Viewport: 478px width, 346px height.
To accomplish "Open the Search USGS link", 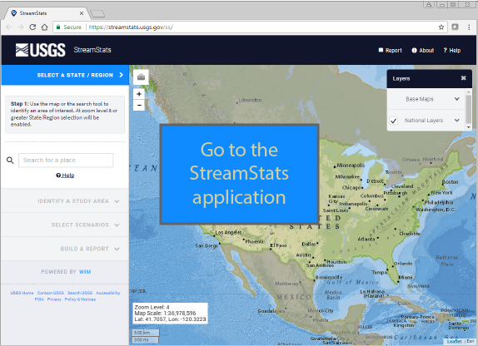I will (80, 293).
